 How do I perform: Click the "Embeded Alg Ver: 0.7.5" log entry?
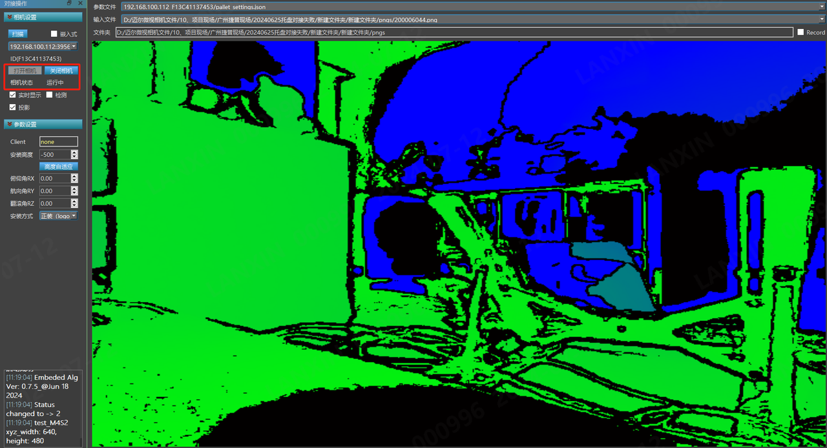click(42, 386)
